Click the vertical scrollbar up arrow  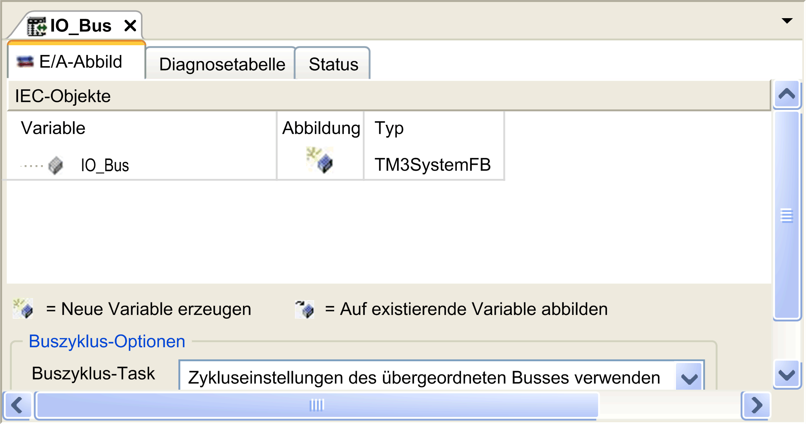click(x=787, y=94)
